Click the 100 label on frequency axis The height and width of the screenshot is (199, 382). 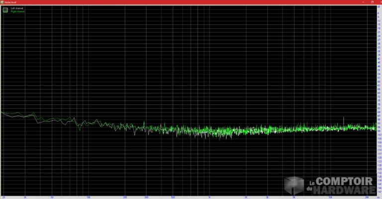[88, 197]
